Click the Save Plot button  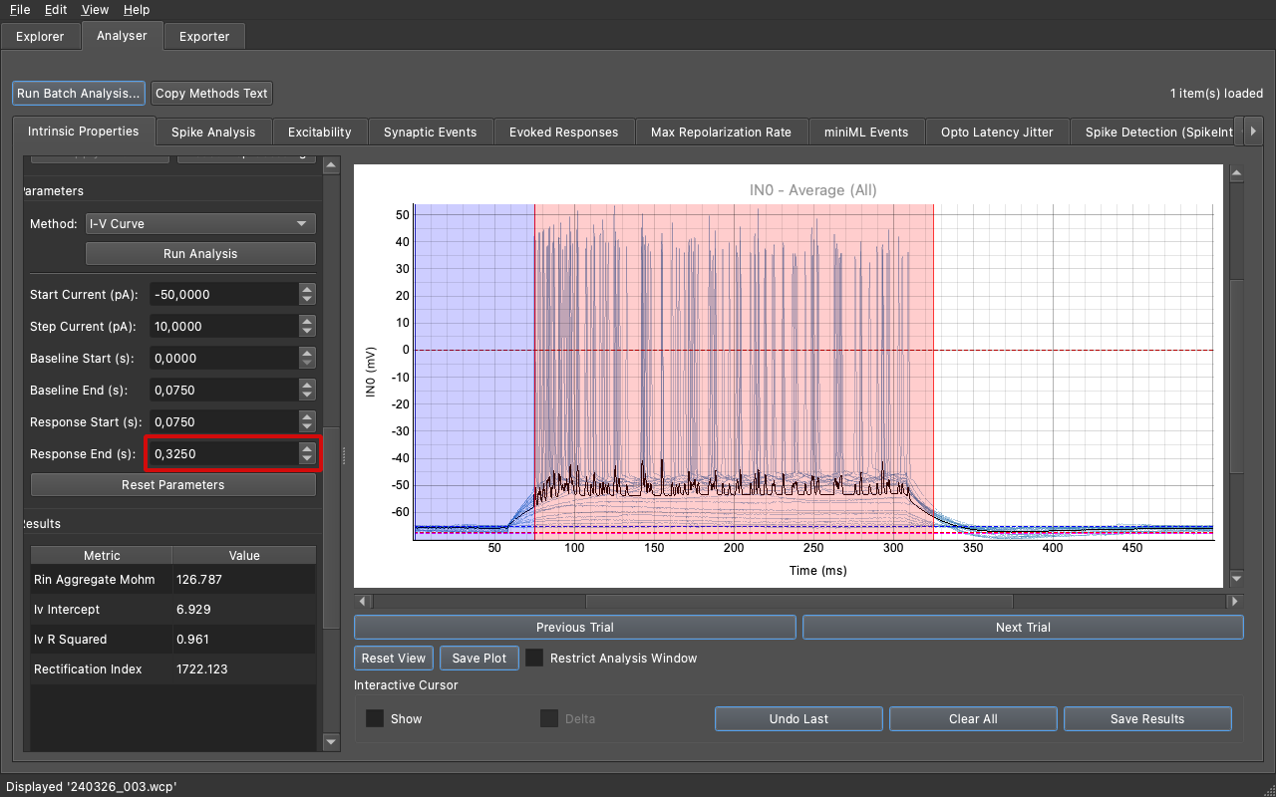(x=479, y=659)
